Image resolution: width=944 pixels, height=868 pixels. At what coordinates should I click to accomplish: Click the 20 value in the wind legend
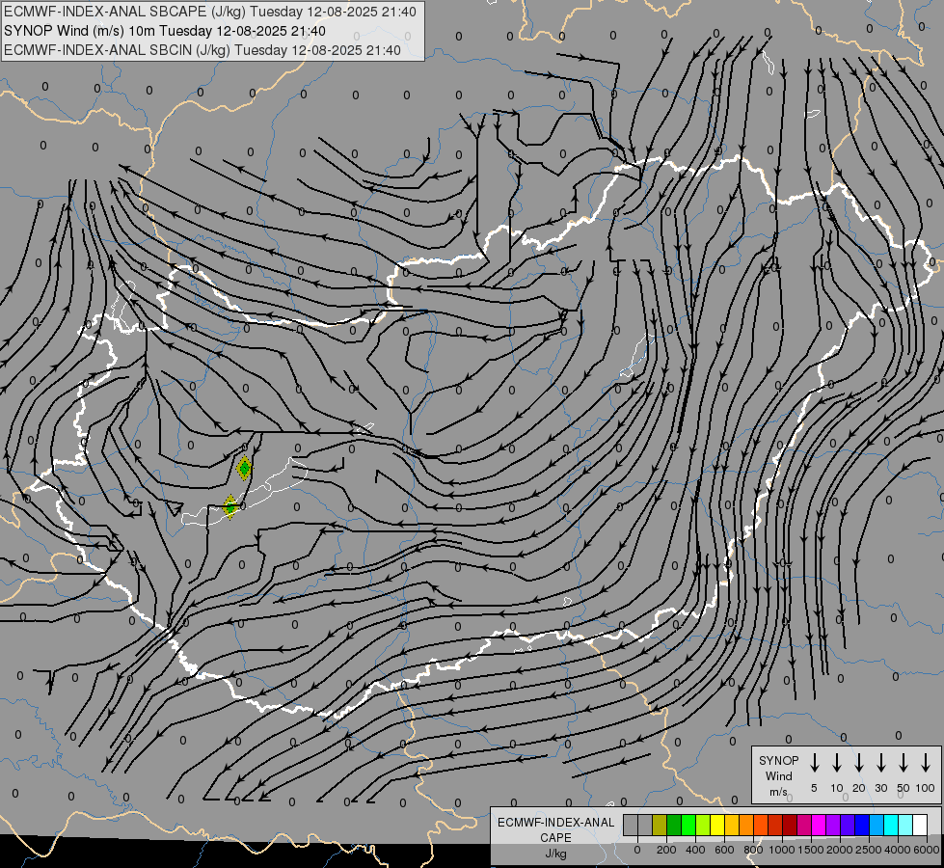(859, 788)
